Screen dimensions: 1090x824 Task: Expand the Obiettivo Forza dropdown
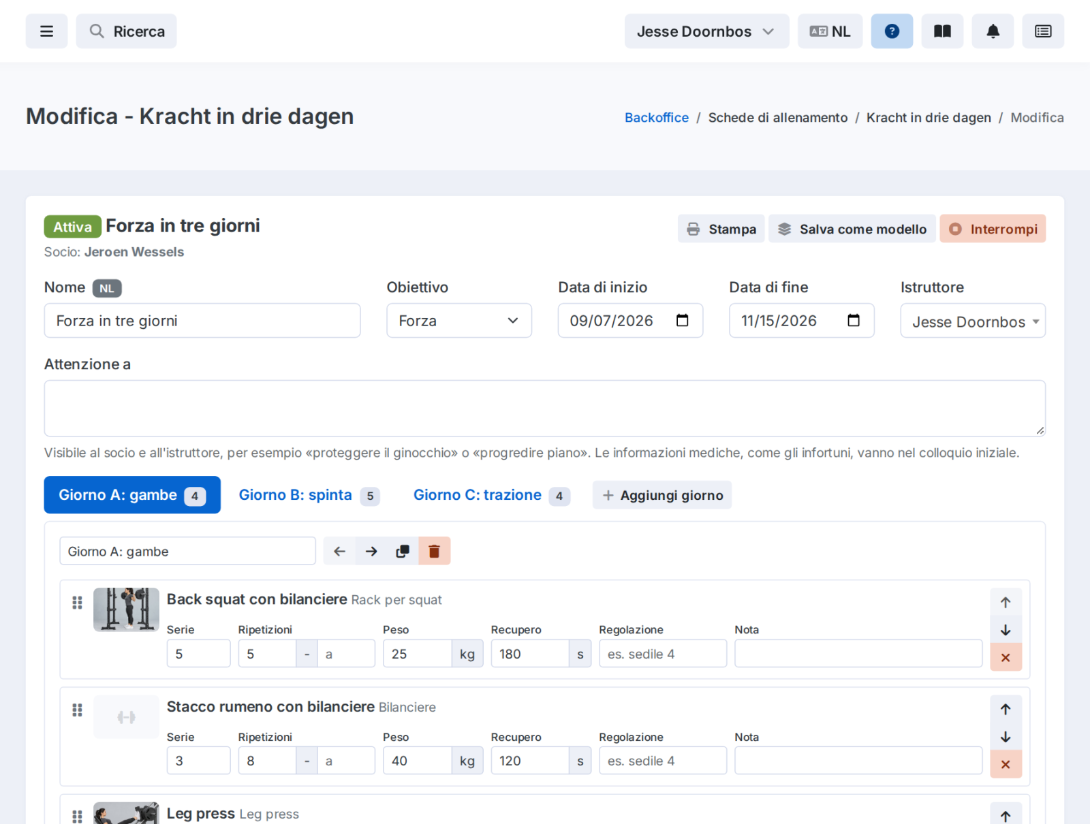tap(459, 321)
